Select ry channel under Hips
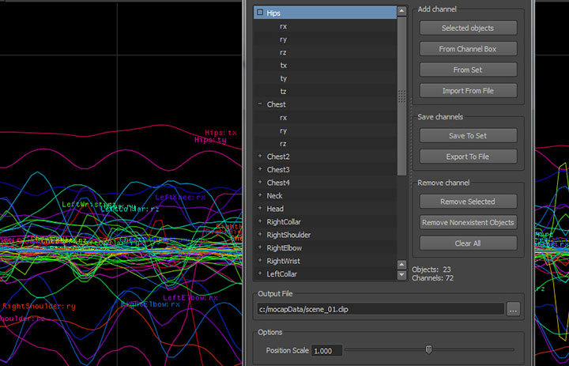 284,40
